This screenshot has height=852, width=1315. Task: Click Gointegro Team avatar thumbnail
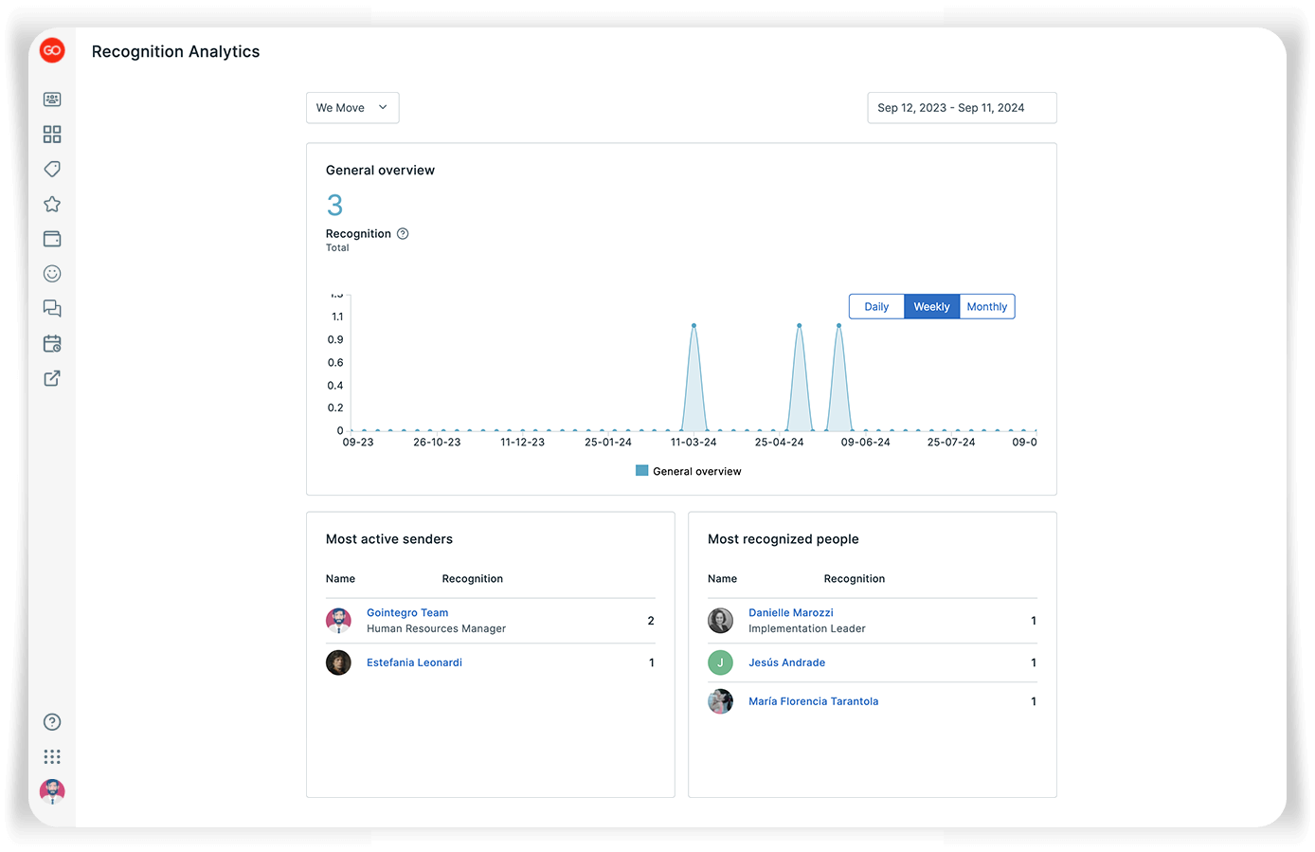point(338,621)
